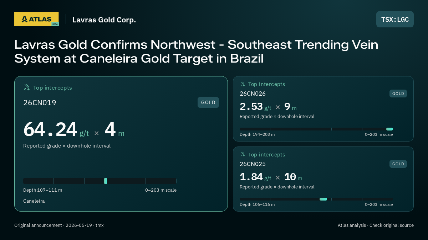Image resolution: width=428 pixels, height=240 pixels.
Task: Click Atlas analysis Check original source note
Action: point(376,225)
